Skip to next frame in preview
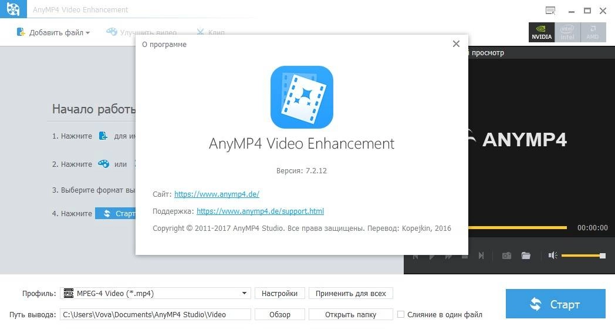Image resolution: width=615 pixels, height=336 pixels. [481, 256]
